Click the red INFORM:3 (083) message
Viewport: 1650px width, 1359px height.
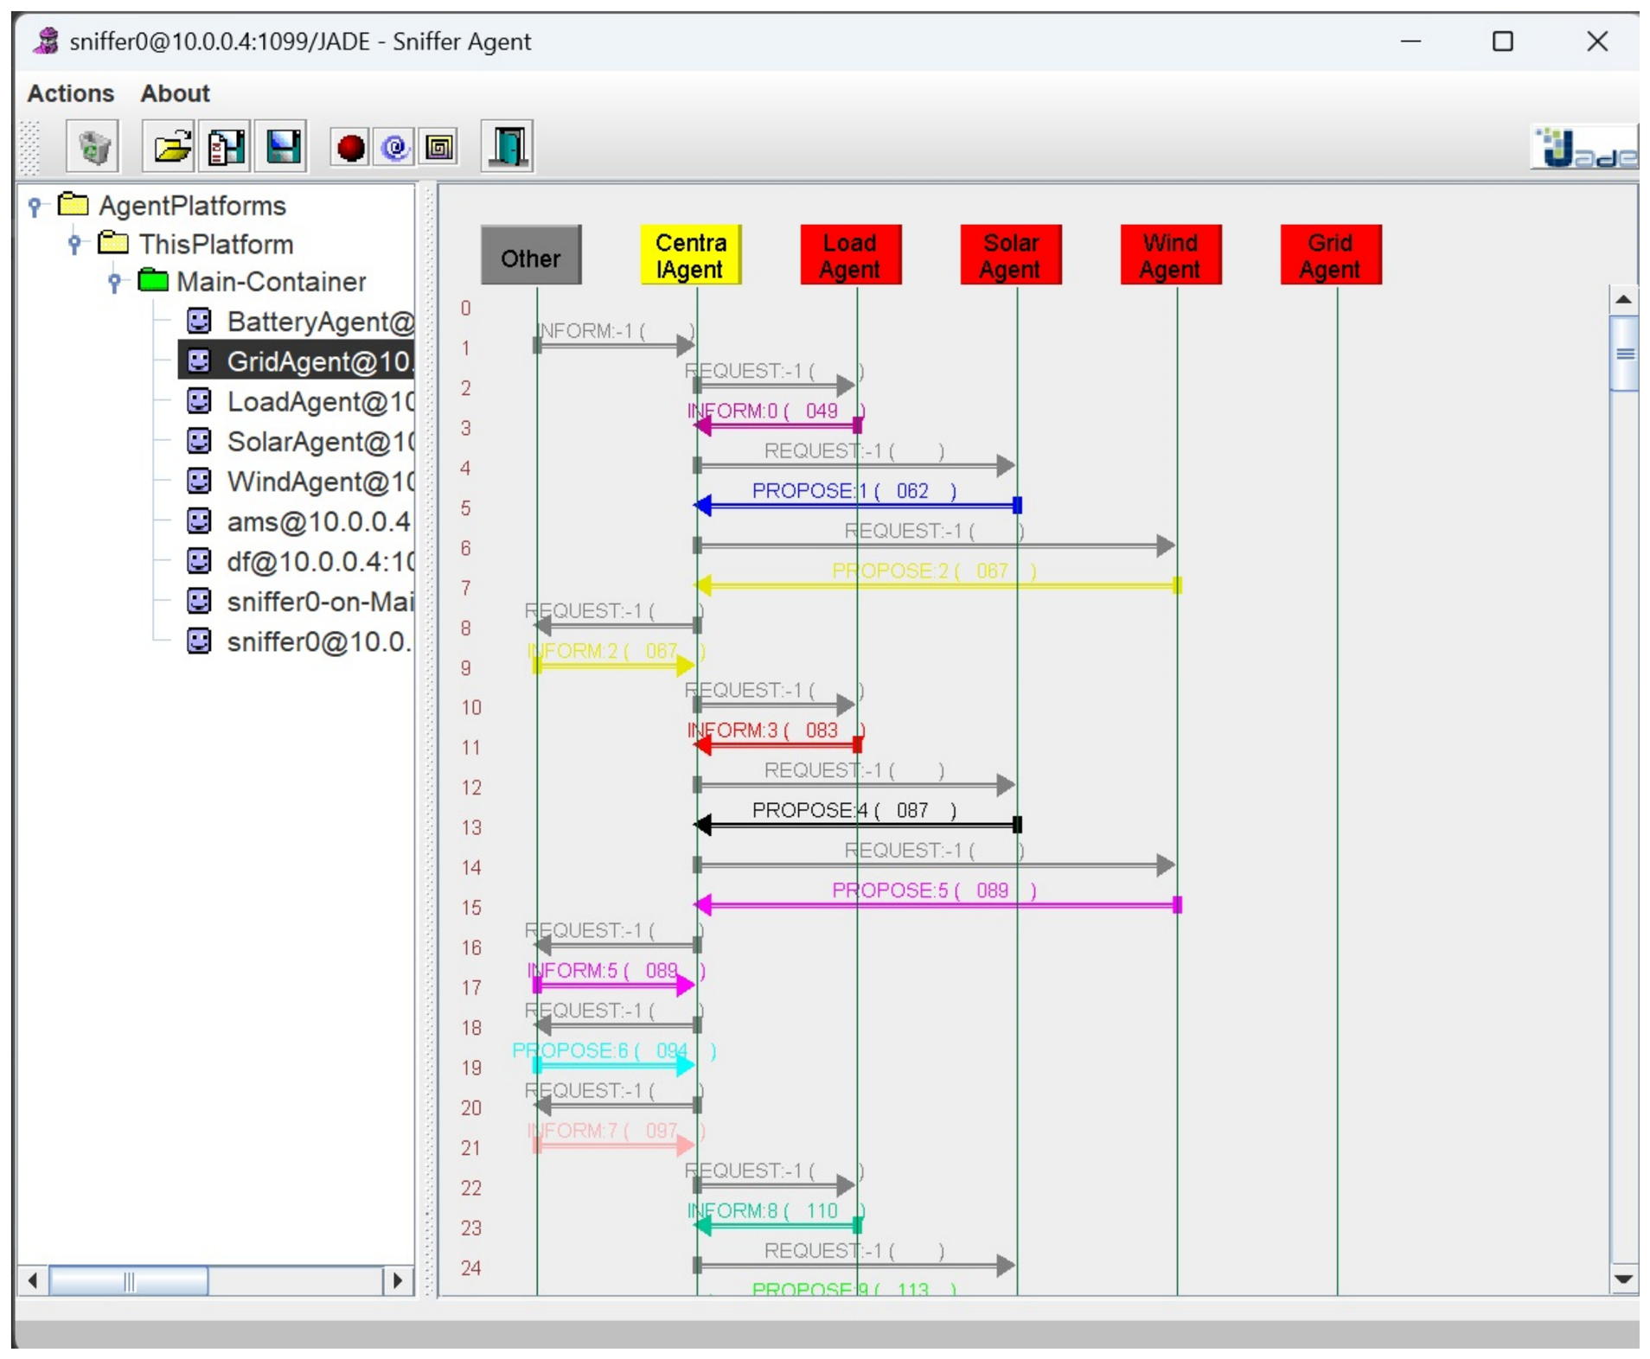777,737
